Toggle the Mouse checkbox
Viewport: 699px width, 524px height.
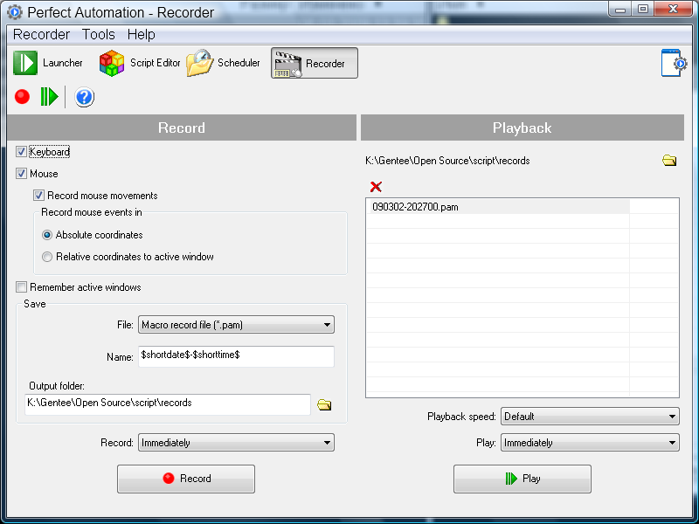click(x=21, y=173)
